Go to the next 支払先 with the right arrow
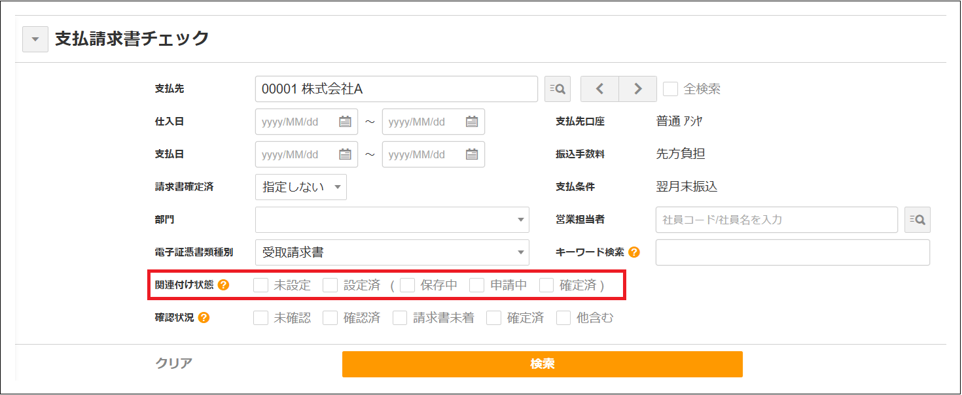The width and height of the screenshot is (962, 395). coord(637,89)
